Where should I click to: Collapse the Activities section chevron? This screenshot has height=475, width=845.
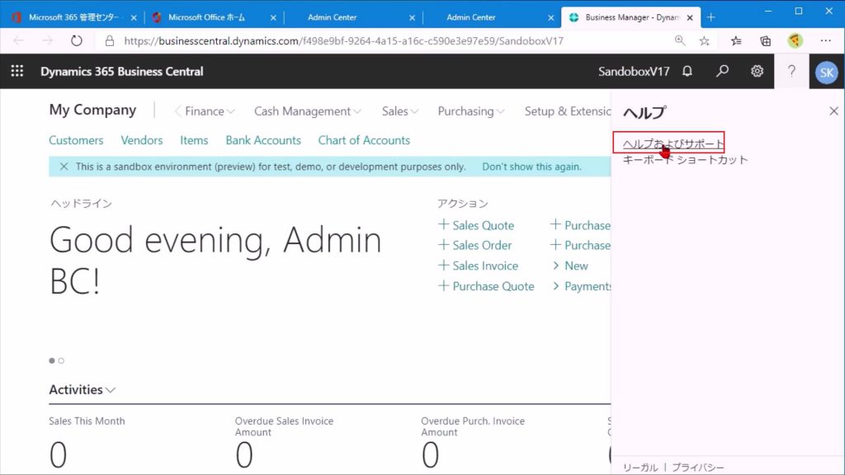pyautogui.click(x=111, y=390)
